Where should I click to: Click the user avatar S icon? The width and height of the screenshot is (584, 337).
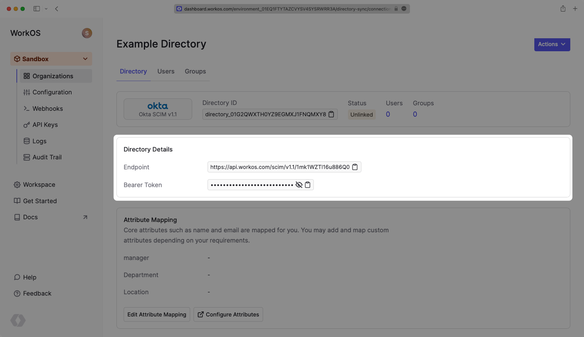tap(87, 33)
